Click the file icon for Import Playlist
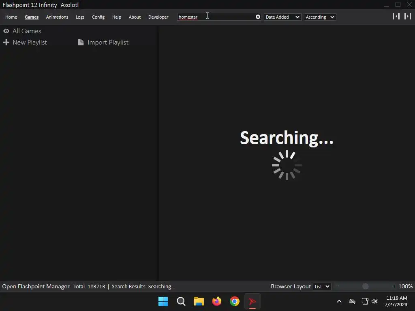Screen dimensions: 415x311 pyautogui.click(x=81, y=42)
